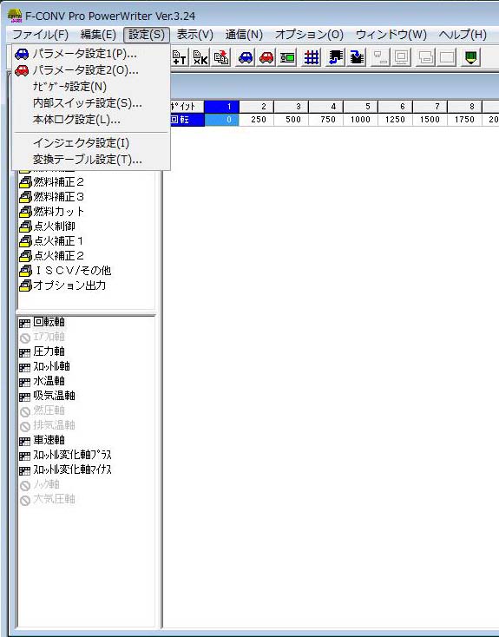Click the blue car toolbar icon

[x=246, y=57]
